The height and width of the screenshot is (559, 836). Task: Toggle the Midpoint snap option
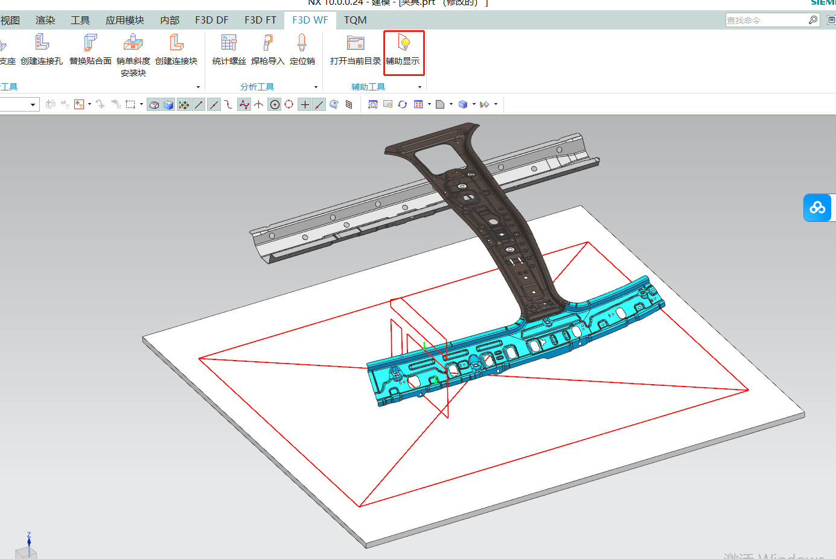pos(214,104)
